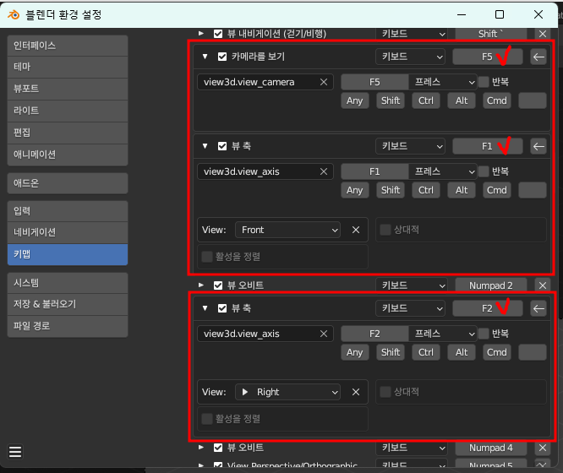Toggle Ctrl modifier in the F1 entry

[426, 191]
